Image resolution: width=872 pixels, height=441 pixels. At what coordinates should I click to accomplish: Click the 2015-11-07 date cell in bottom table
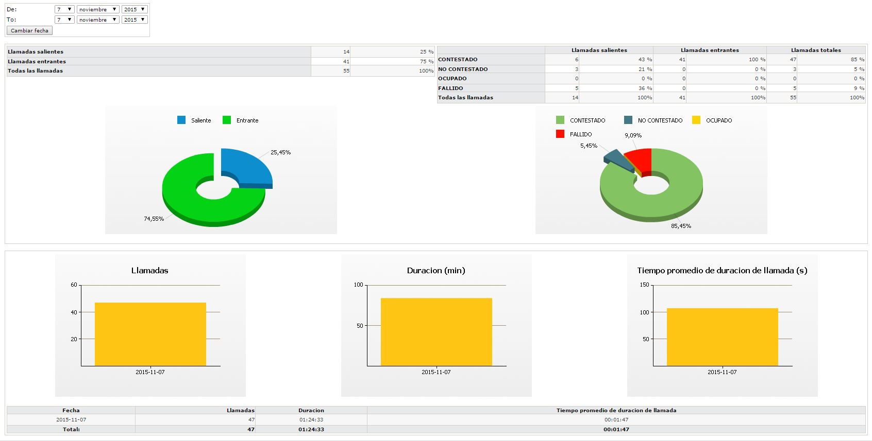[x=71, y=419]
